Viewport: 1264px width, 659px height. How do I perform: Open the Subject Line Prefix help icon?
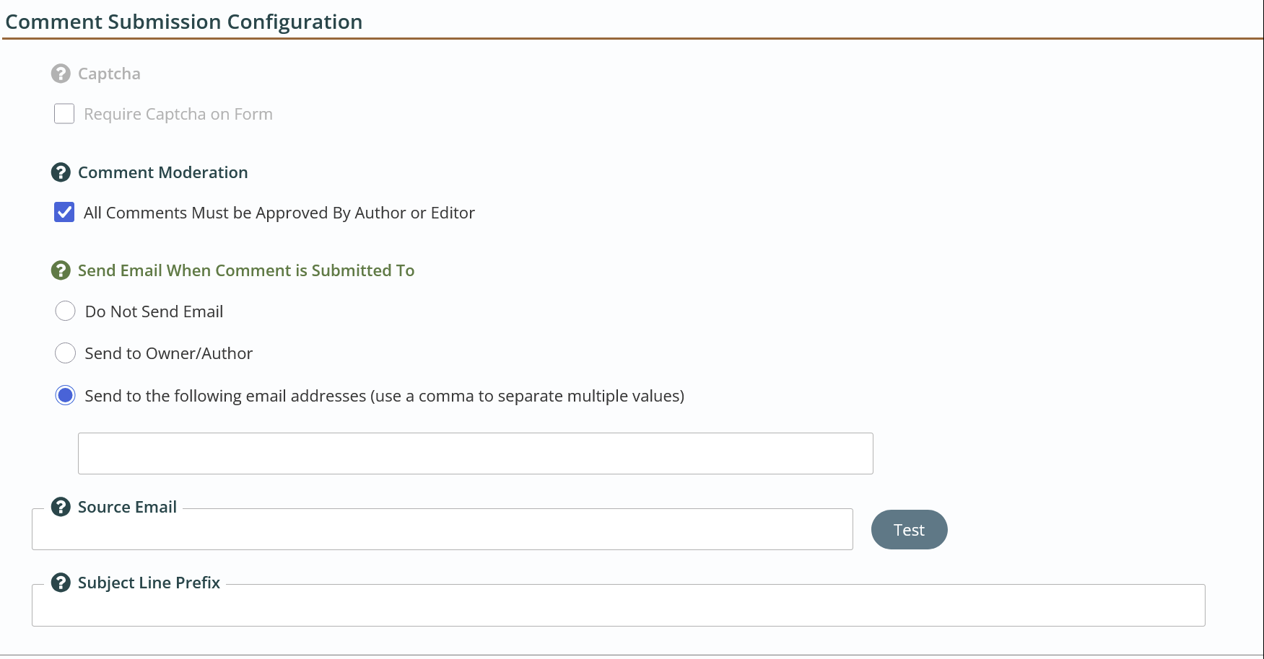coord(61,583)
